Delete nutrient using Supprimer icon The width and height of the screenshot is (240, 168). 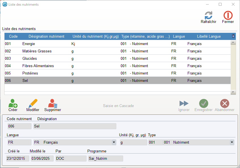point(52,104)
